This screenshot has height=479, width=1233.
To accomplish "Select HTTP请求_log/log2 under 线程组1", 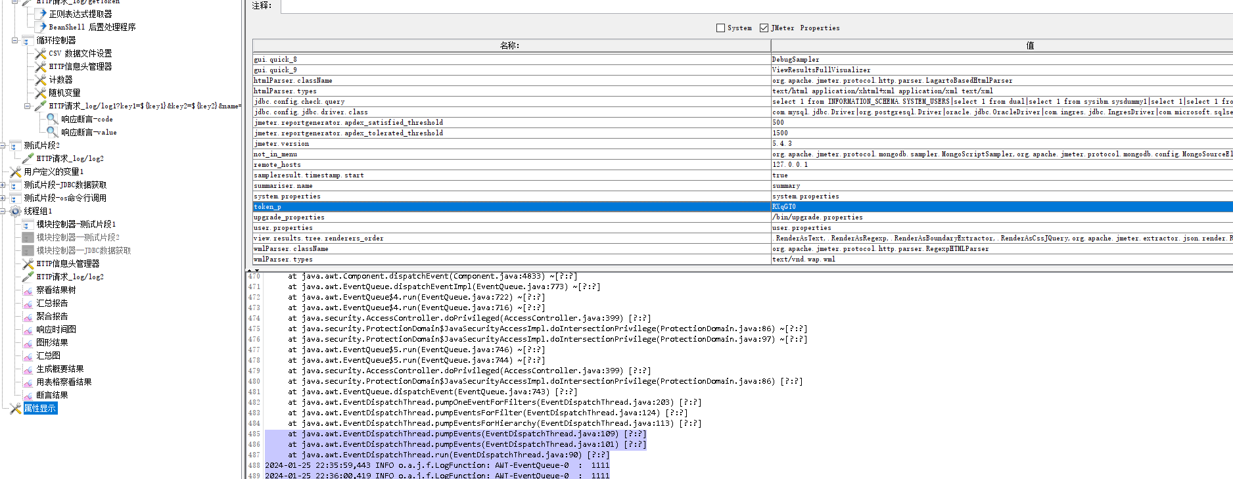I will click(70, 277).
